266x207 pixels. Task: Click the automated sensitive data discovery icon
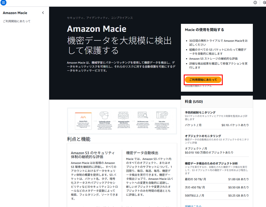(123, 115)
